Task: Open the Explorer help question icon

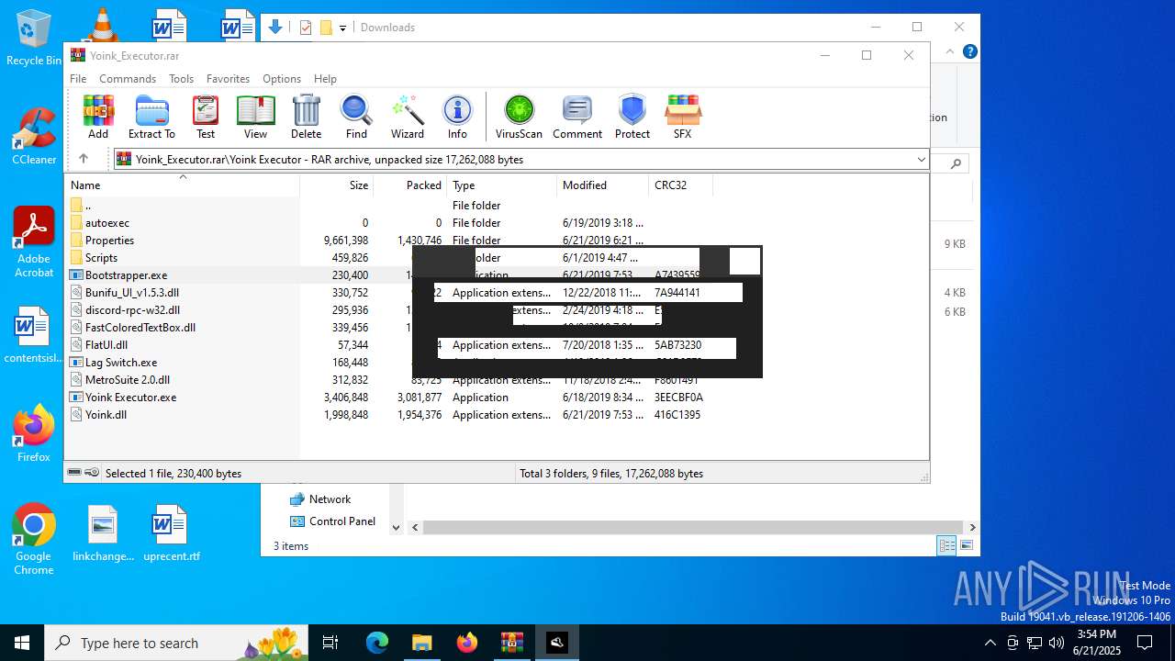Action: pos(969,52)
